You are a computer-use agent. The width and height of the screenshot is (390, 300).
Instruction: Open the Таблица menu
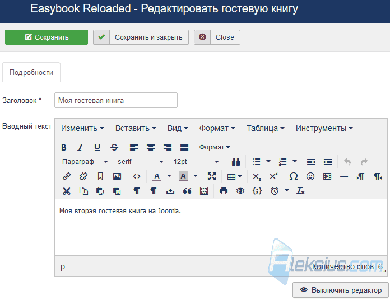[265, 128]
